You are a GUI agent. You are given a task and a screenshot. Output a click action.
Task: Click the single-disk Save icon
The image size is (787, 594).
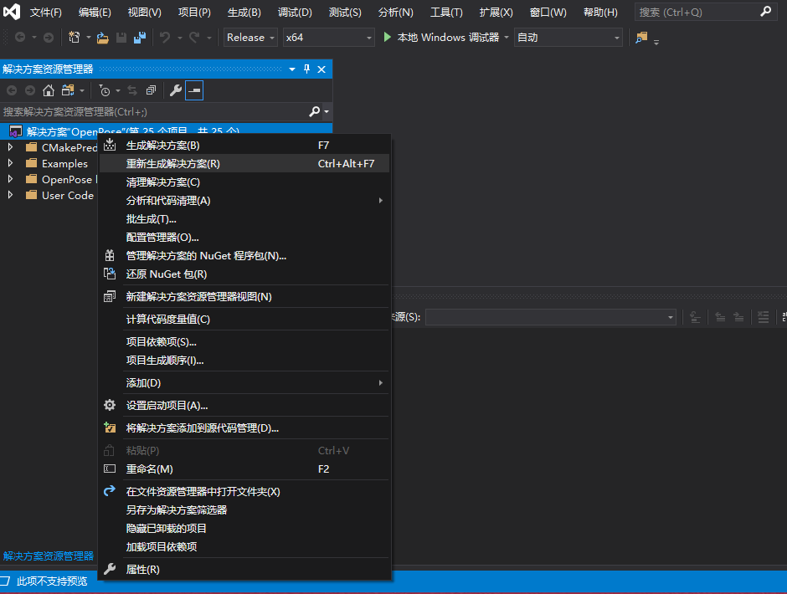(121, 38)
